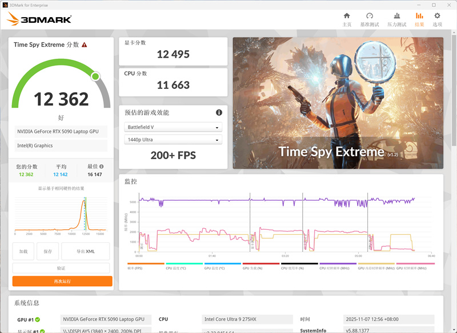
Task: Click the 3DMark app icon in title bar
Action: (5, 5)
